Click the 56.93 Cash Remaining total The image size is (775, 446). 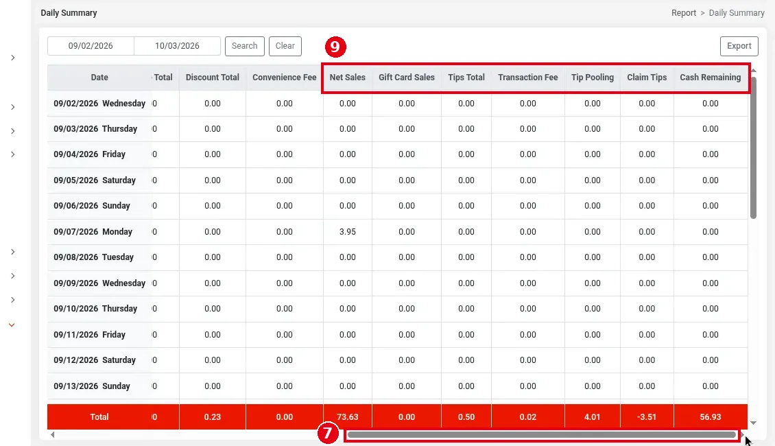click(711, 416)
